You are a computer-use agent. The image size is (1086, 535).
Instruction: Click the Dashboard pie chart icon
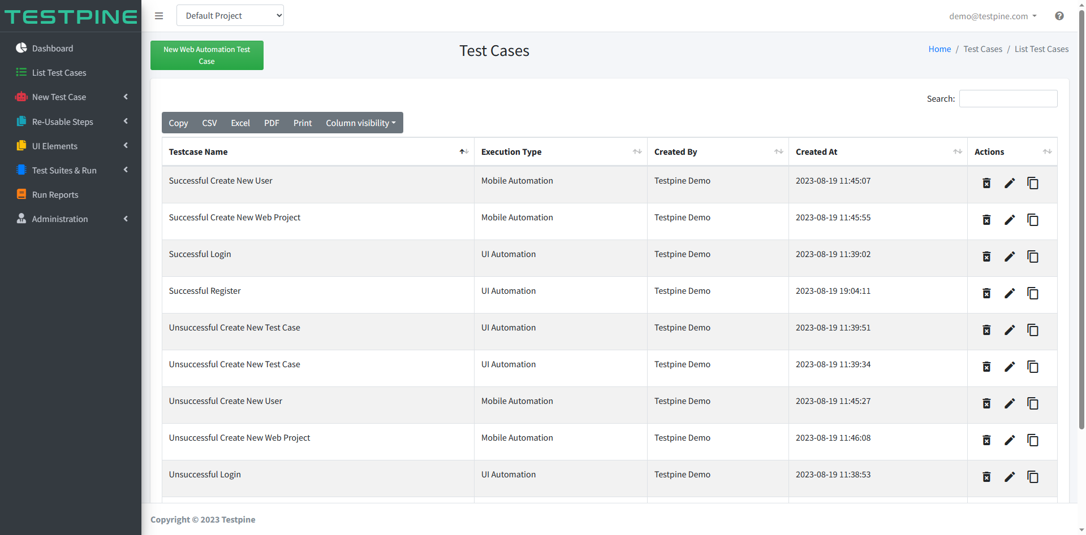pos(21,48)
